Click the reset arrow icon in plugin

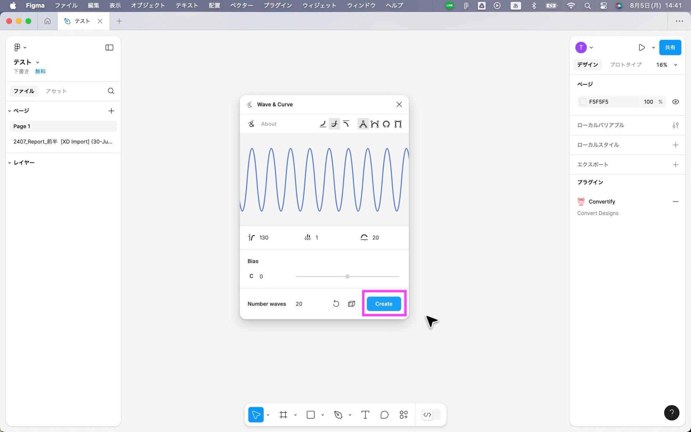(x=336, y=304)
